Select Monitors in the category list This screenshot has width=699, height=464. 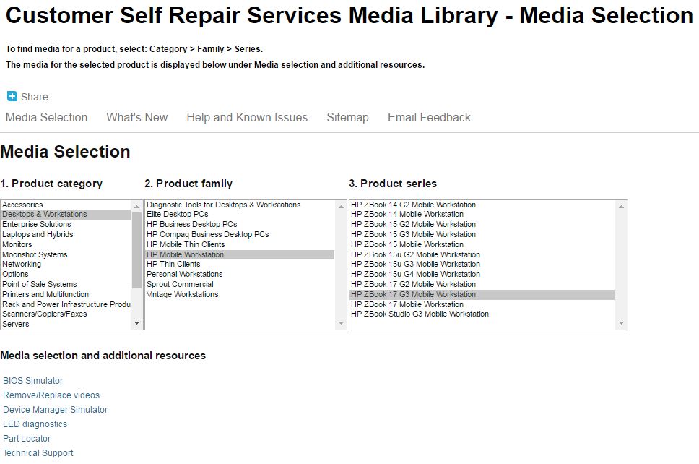(66, 244)
